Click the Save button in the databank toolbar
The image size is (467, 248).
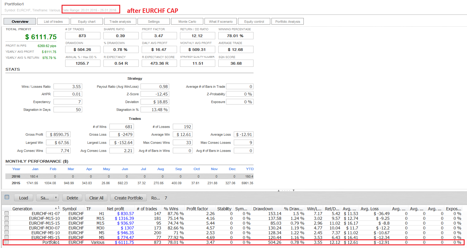coord(45,198)
